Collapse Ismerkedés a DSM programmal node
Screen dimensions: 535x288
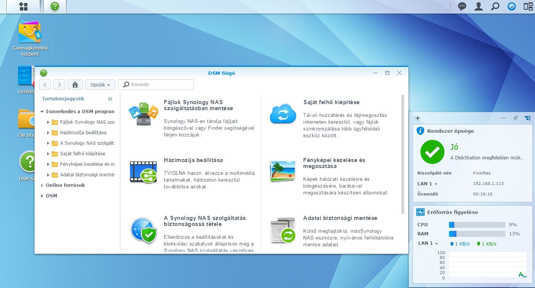click(42, 112)
